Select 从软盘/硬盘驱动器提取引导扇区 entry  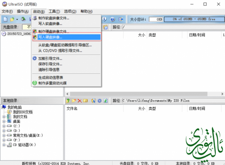coord(66,45)
